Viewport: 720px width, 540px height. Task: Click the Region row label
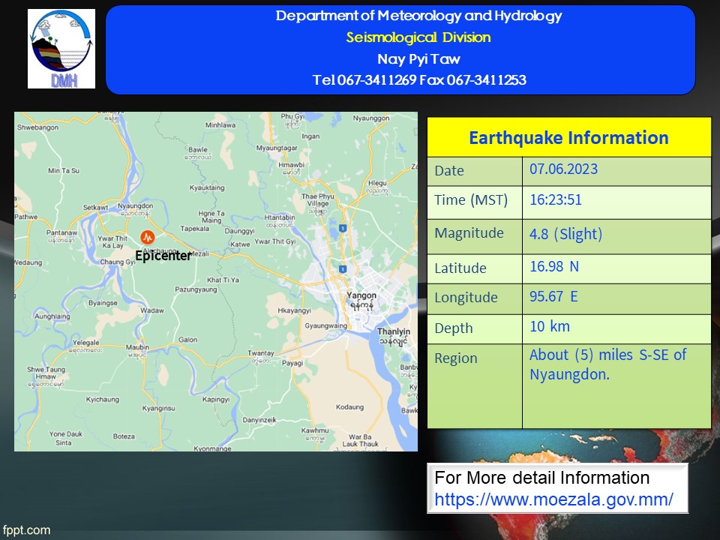tap(455, 358)
